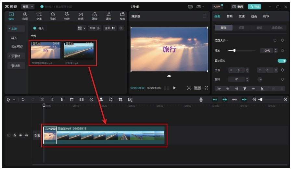Click the rotate clip icon
292x170 pixels.
111,100
